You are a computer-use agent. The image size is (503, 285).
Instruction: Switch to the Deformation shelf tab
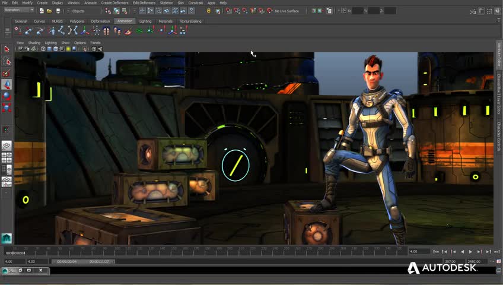[100, 21]
